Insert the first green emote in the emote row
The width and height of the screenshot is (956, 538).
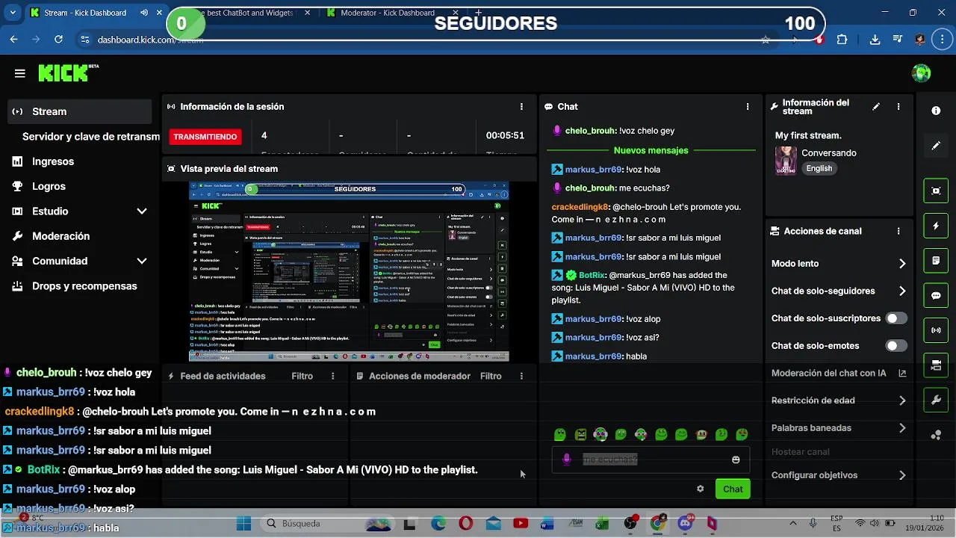(x=560, y=434)
